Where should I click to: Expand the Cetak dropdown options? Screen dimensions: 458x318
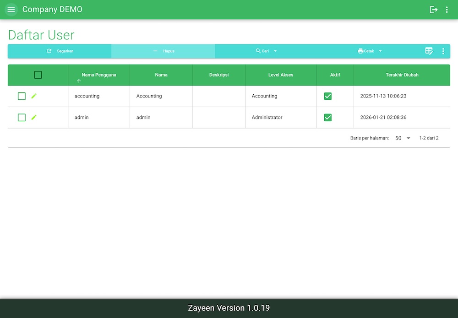pos(380,51)
